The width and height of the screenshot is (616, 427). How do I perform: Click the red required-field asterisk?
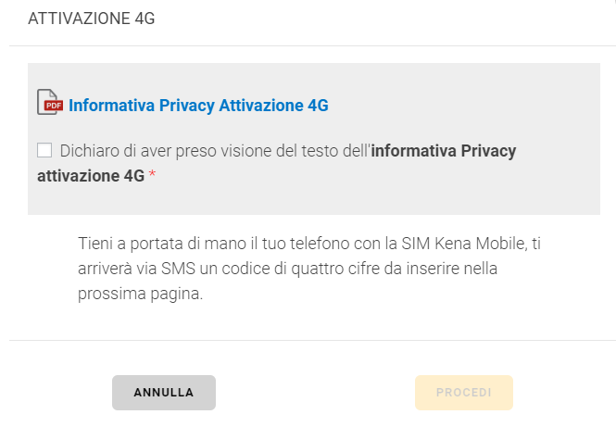coord(153,175)
